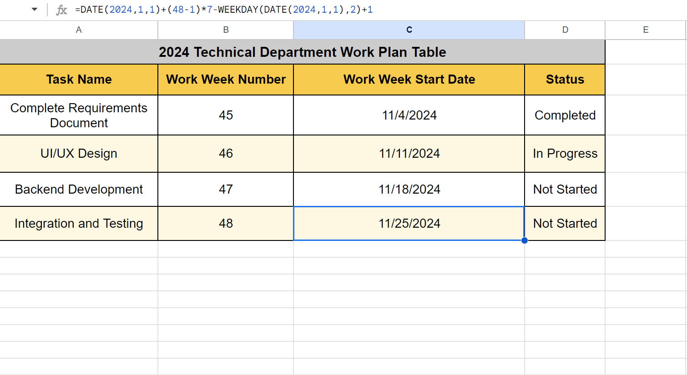Select the 'Backend Development' cell
The width and height of the screenshot is (687, 375).
pyautogui.click(x=79, y=189)
